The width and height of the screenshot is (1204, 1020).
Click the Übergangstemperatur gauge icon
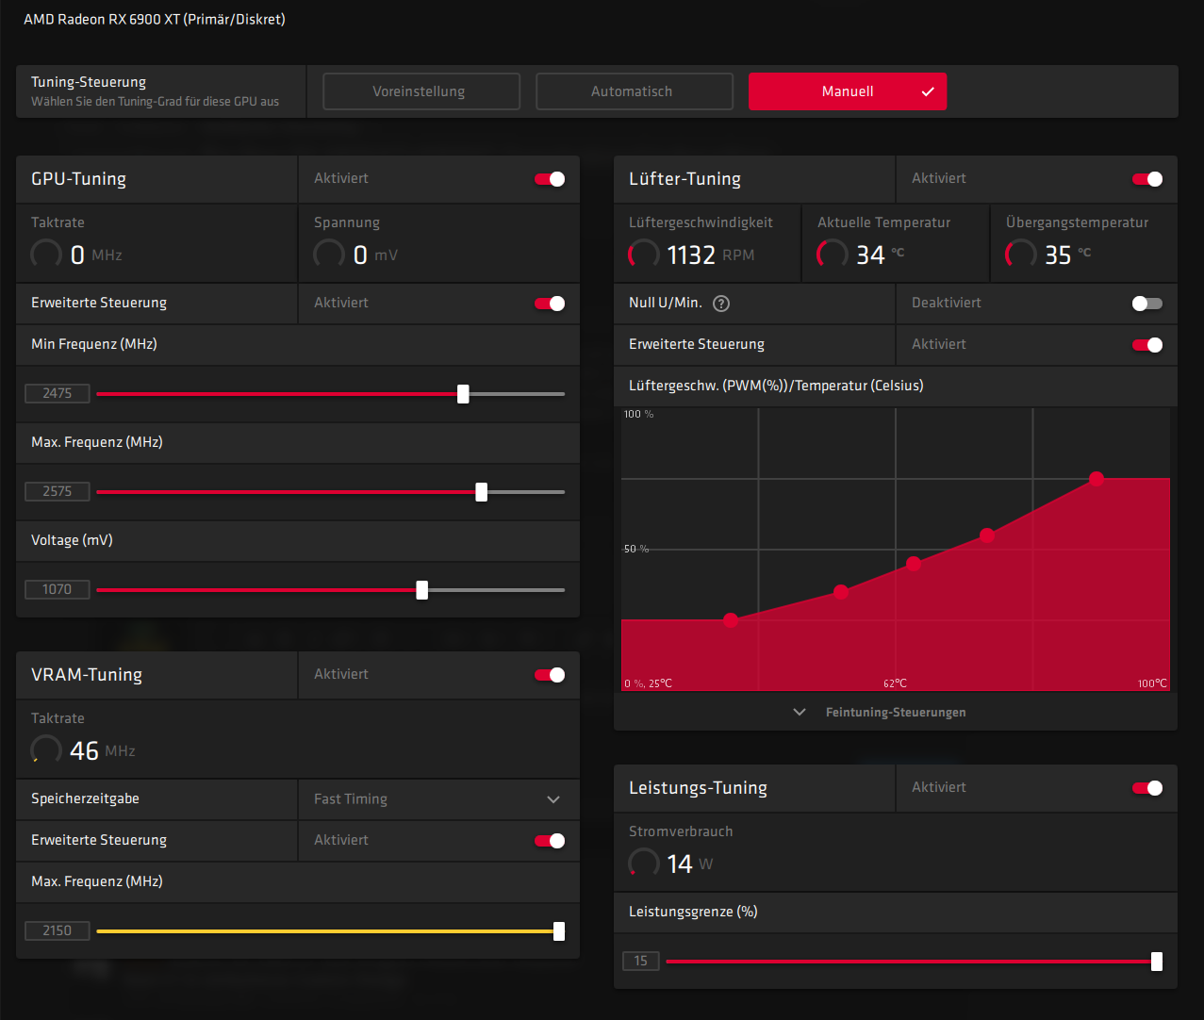(x=1021, y=254)
